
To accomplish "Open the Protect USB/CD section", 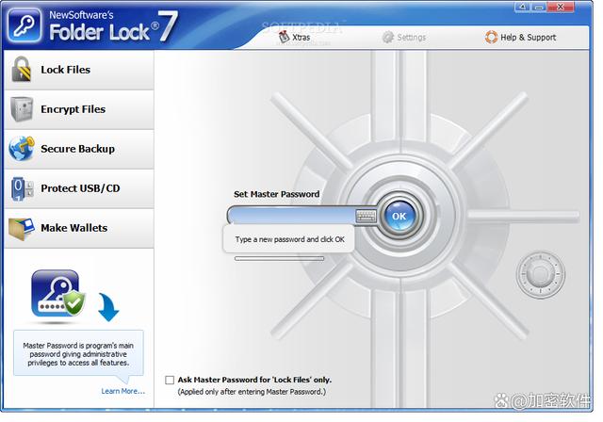I will (79, 188).
